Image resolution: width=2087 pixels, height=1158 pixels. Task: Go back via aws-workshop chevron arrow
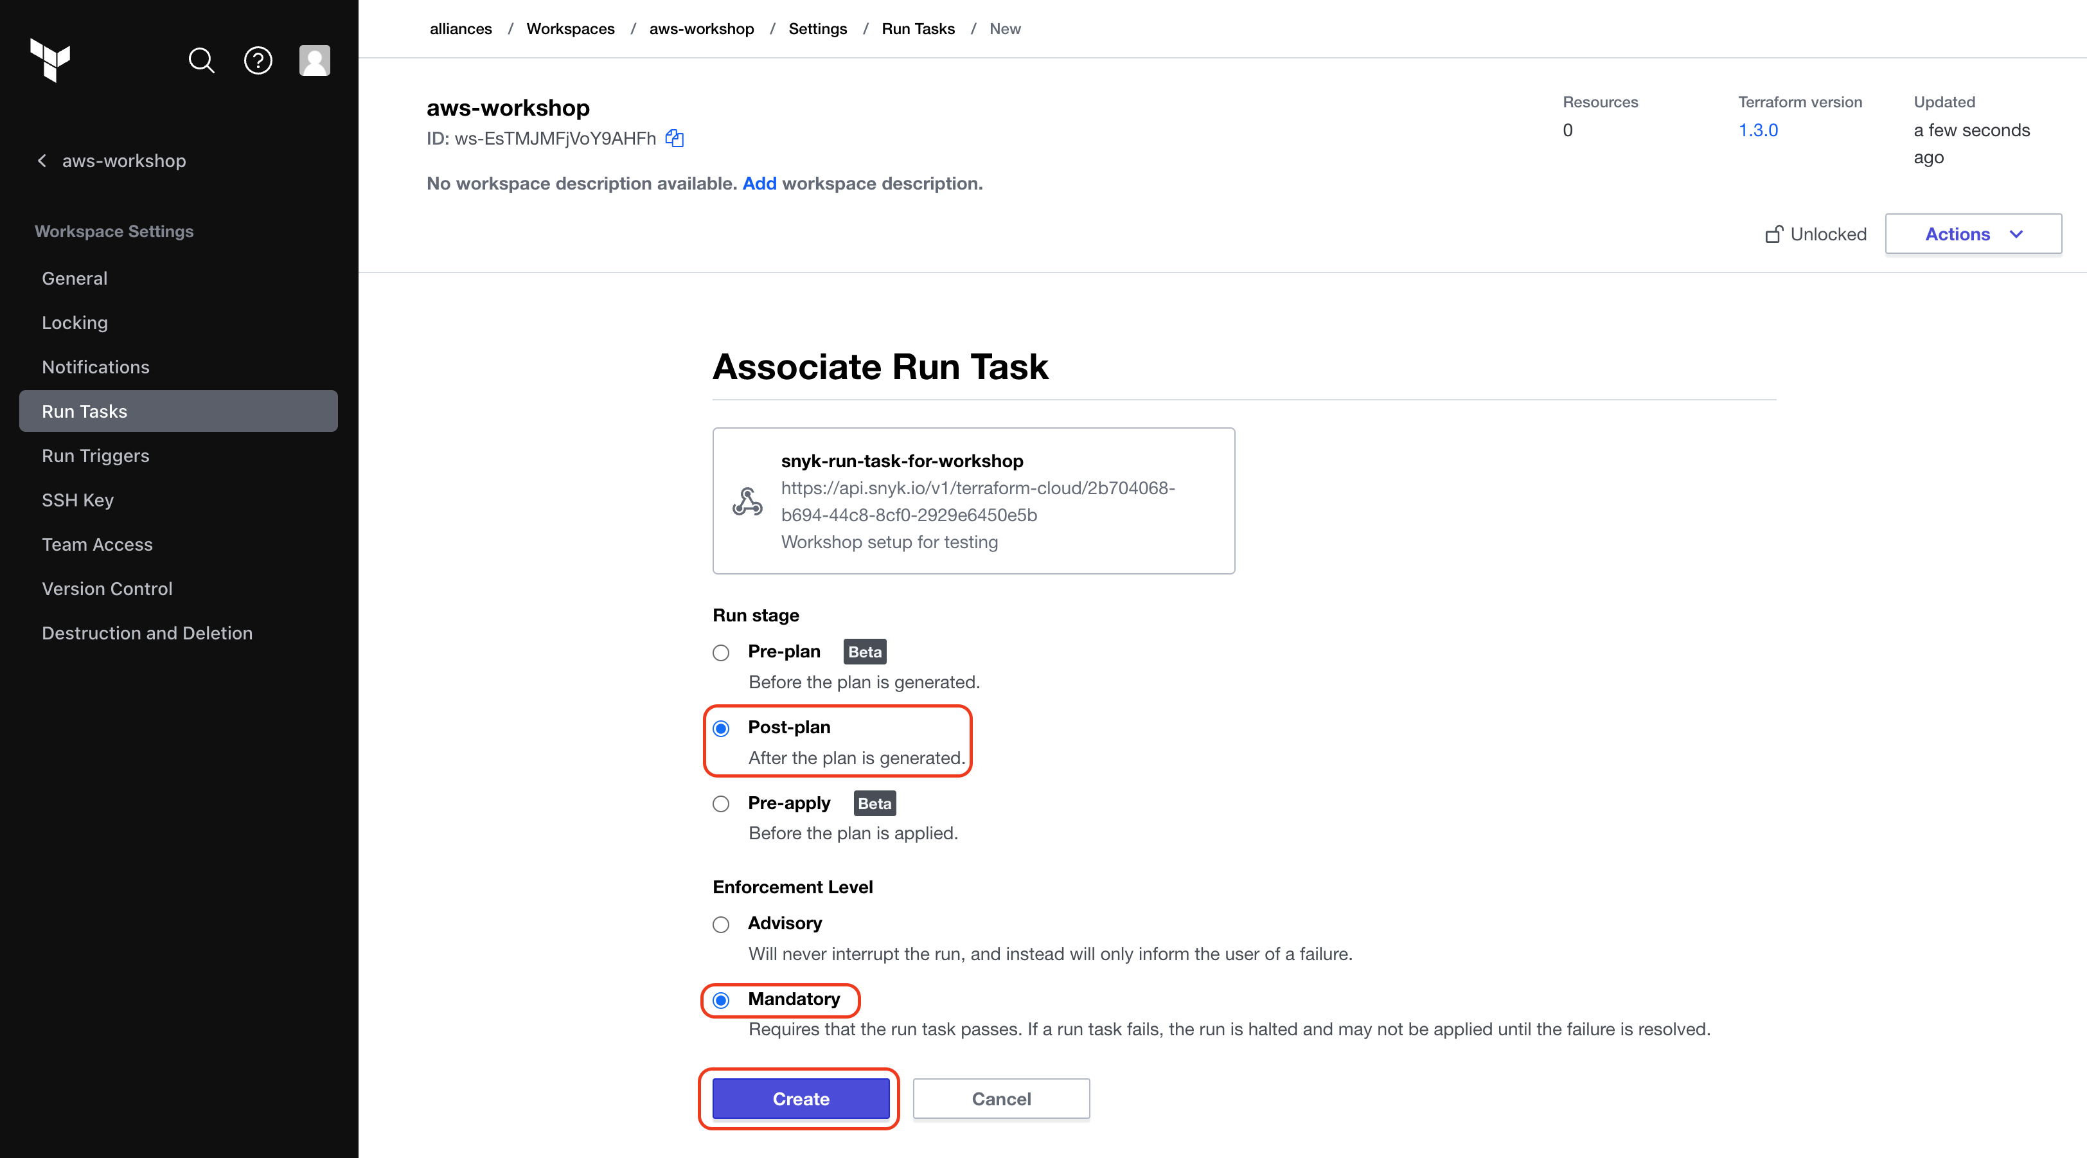click(x=42, y=161)
